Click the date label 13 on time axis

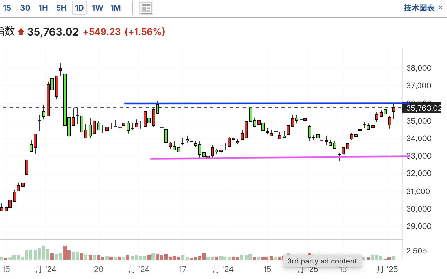point(343,269)
